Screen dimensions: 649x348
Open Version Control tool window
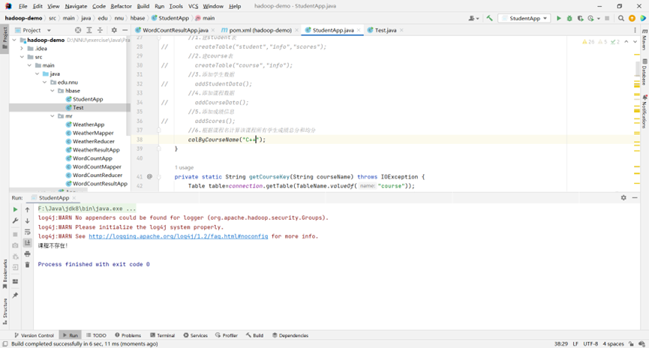click(35, 335)
